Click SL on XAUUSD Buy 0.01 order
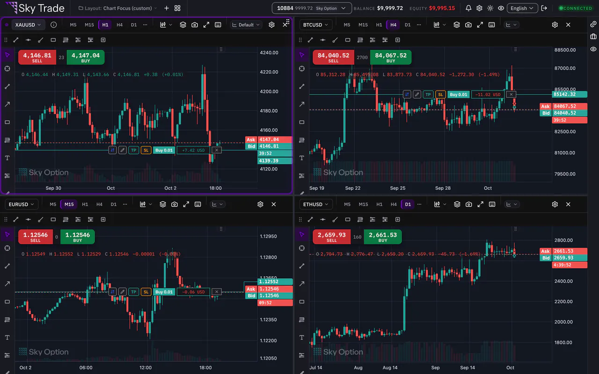This screenshot has width=599, height=374. 146,150
